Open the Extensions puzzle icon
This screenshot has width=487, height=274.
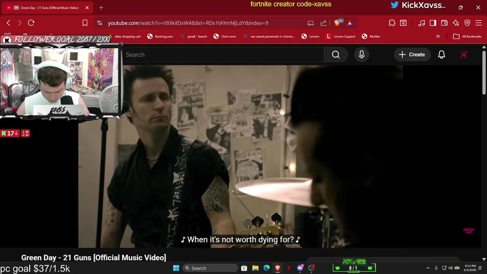click(x=392, y=23)
